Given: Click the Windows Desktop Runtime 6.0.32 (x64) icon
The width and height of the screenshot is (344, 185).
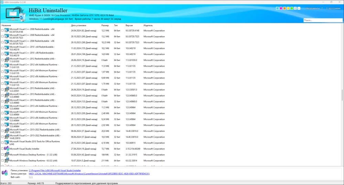Looking at the screenshot, I should (7, 161).
